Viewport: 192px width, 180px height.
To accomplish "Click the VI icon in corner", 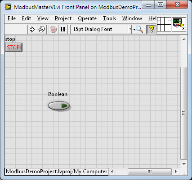I will click(179, 24).
